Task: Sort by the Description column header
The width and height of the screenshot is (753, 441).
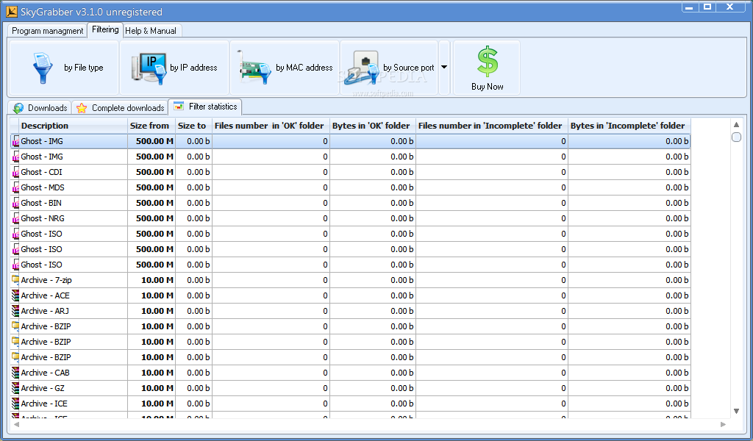Action: tap(73, 126)
